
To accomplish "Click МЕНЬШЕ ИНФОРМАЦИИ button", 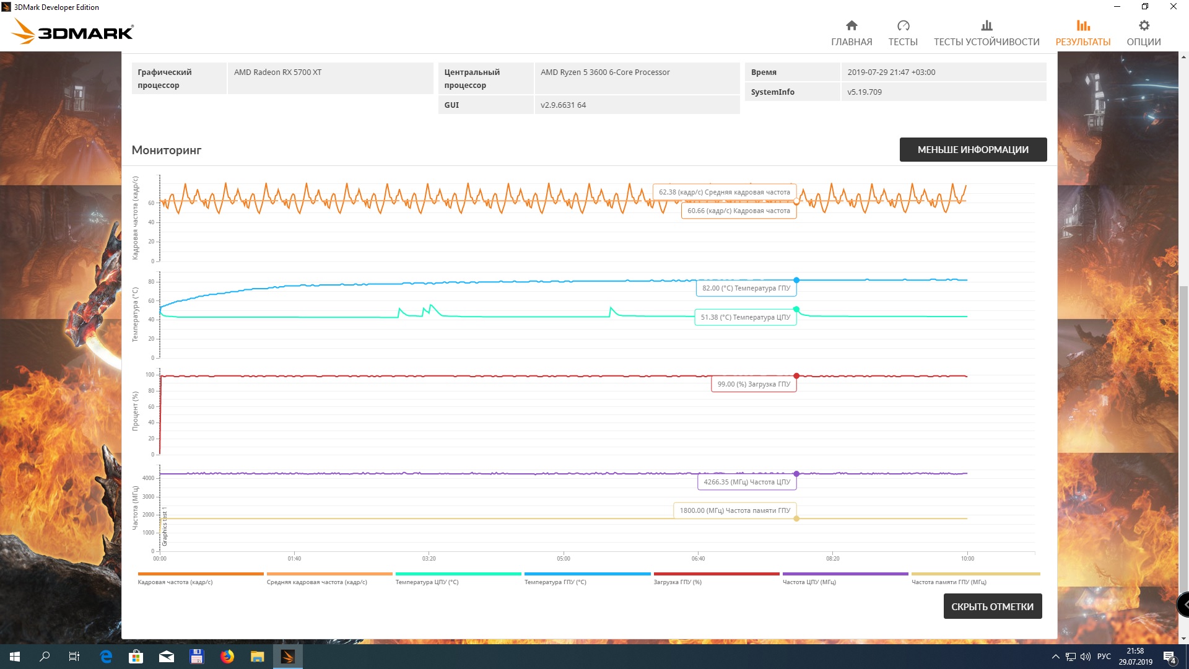I will coord(973,150).
